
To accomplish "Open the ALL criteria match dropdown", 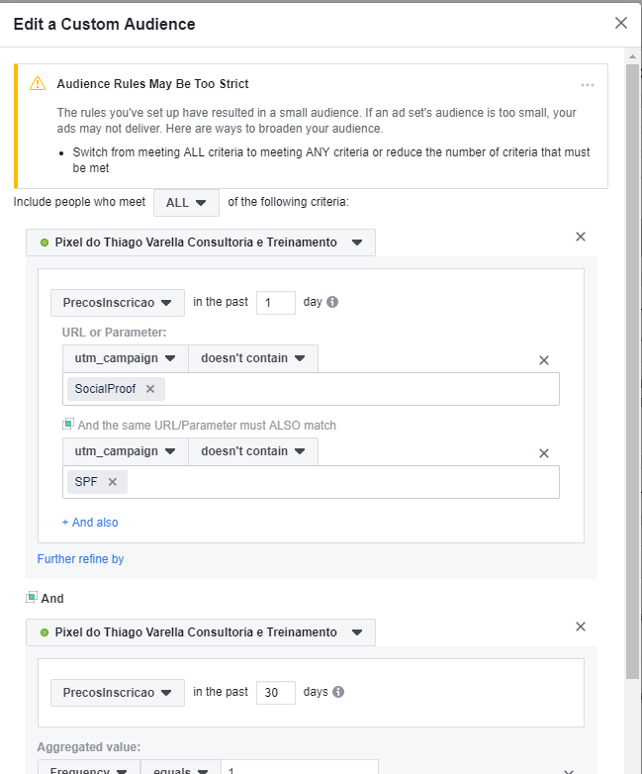I will click(186, 203).
